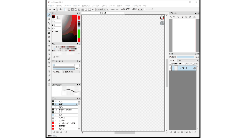The image size is (246, 138).
Task: Select the Brush tool in left toolbar
Action: coord(49,15)
